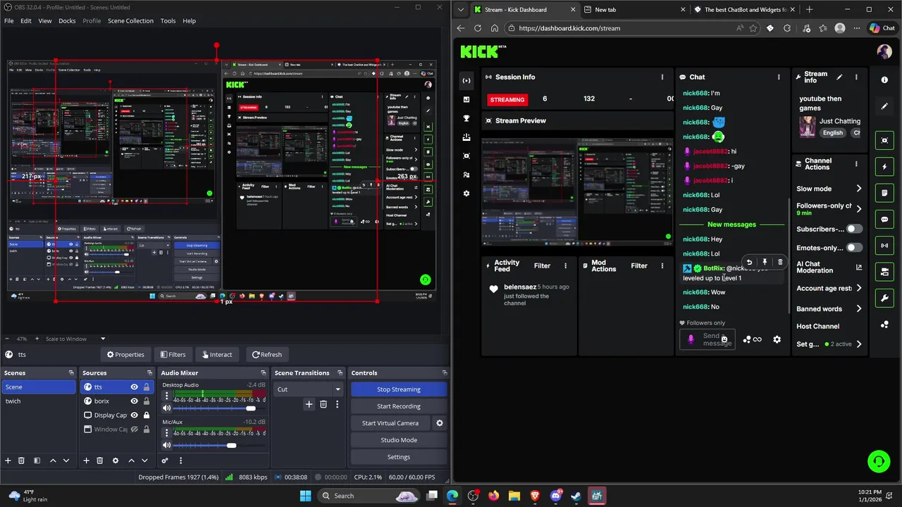Open the Session Info three-dot menu
Viewport: 902px width, 507px height.
(x=662, y=77)
